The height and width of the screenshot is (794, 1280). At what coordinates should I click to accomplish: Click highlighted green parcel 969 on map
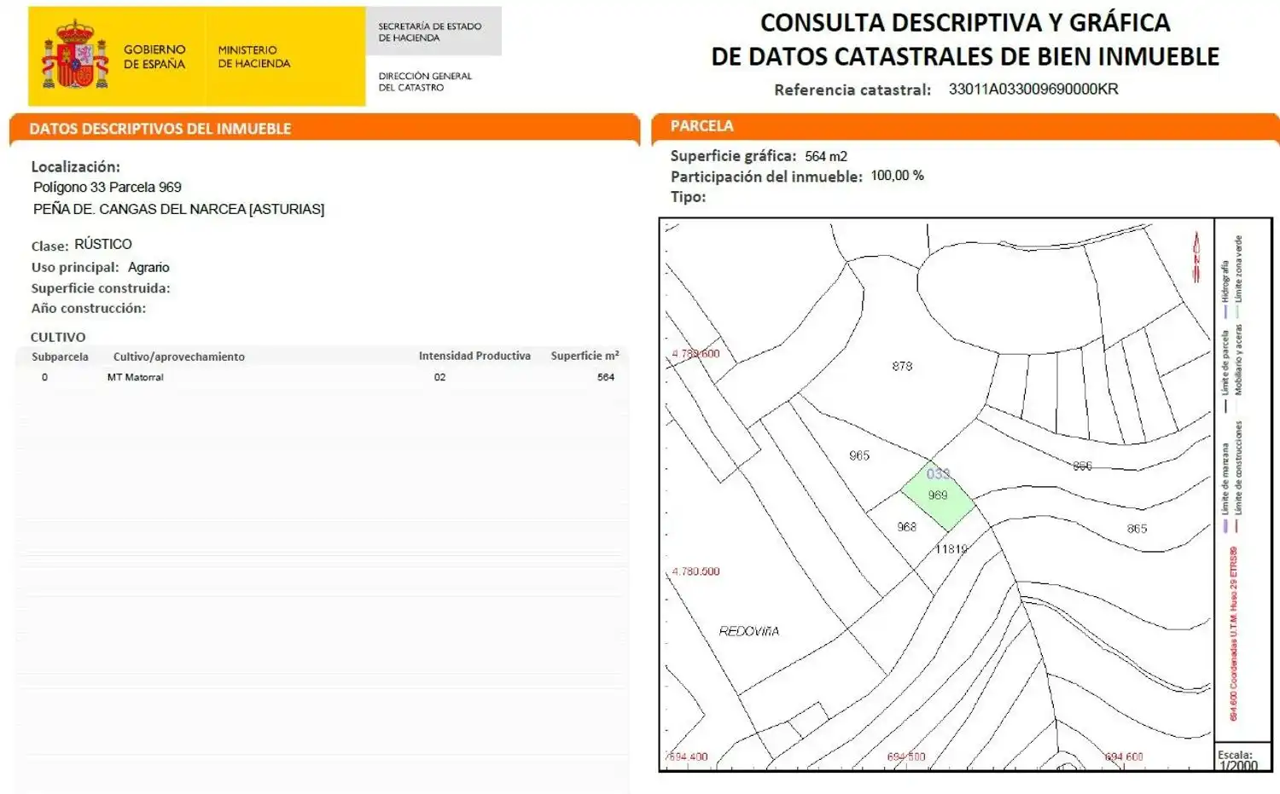click(x=938, y=497)
